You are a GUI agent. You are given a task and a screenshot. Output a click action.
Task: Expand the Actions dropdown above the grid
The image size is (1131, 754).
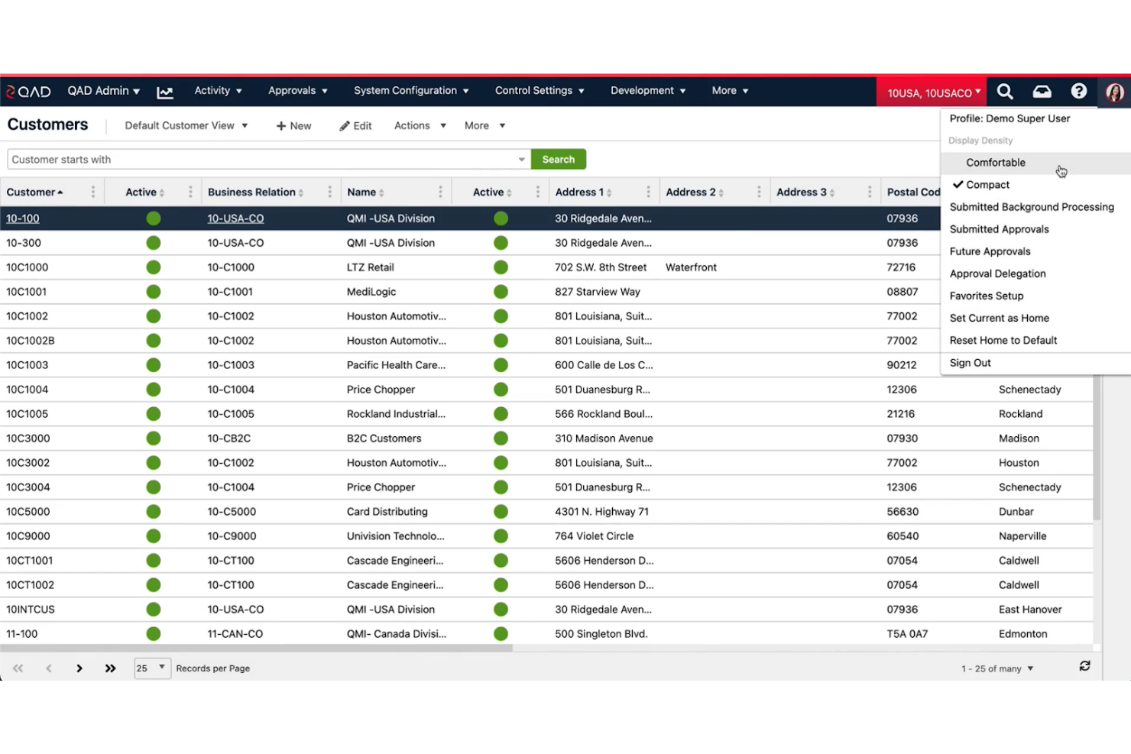click(x=419, y=125)
